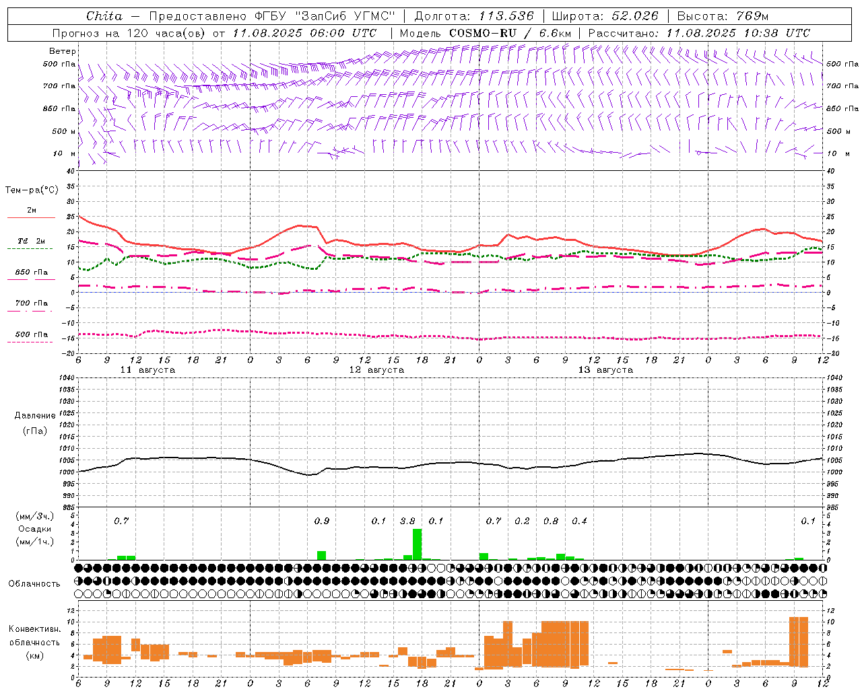Select the "12 августа" date label
This screenshot has height=689, width=862.
(376, 370)
